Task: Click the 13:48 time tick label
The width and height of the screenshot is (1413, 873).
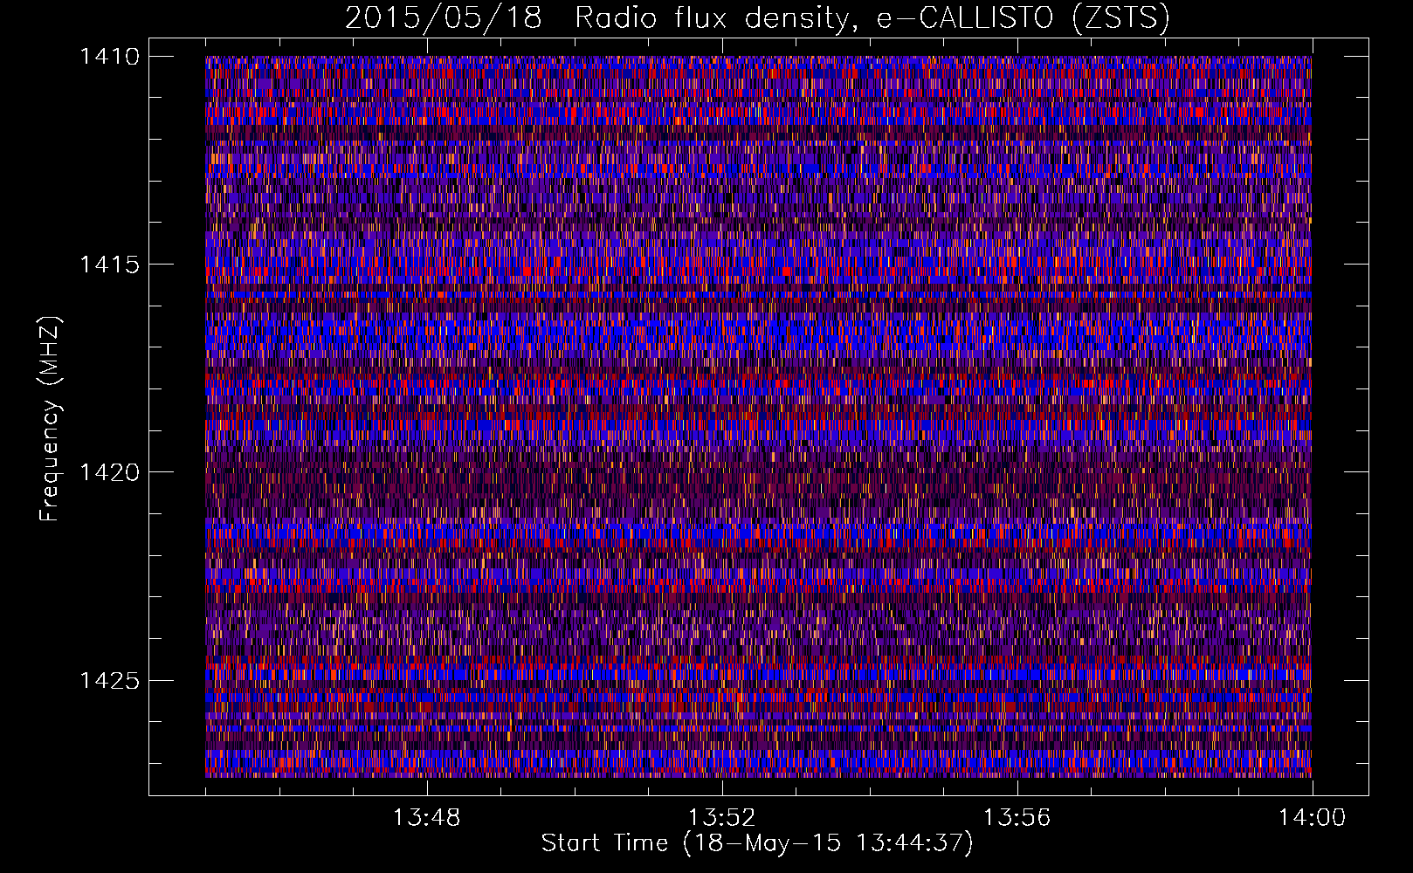Action: point(426,818)
